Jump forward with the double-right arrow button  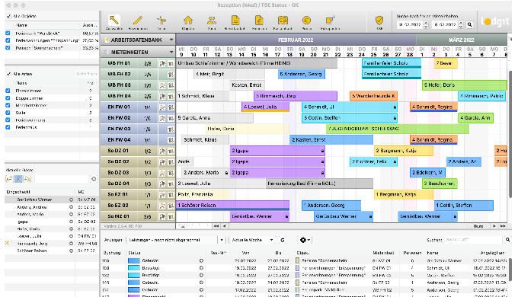[503, 226]
